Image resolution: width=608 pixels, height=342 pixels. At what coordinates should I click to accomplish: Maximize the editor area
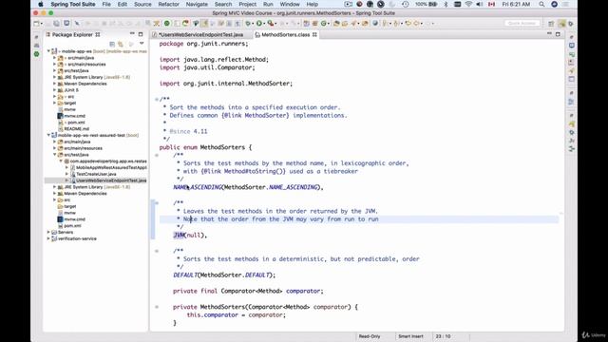click(558, 34)
